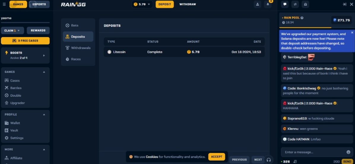Click the Soprano619 chat username
Viewport: 355px width, 164px height.
coord(297,119)
